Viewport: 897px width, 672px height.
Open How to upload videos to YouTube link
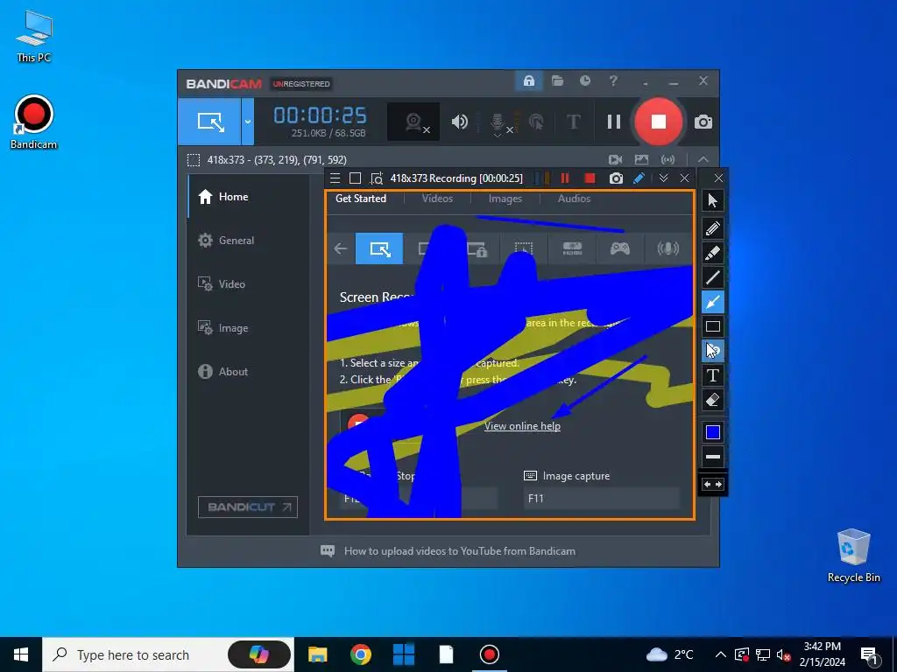pos(459,551)
